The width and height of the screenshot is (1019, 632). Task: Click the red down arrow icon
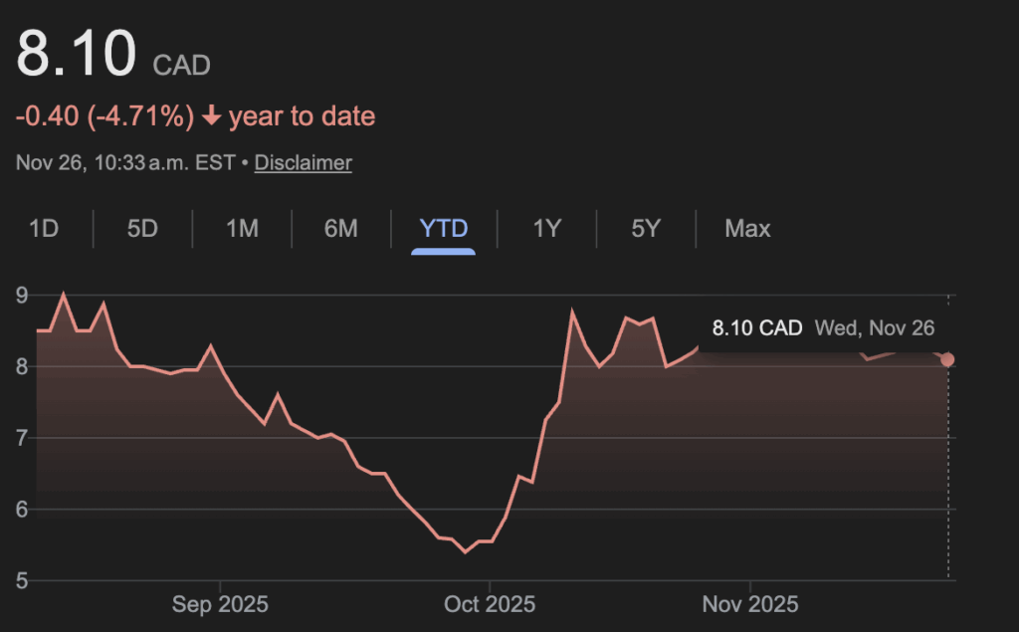point(211,116)
